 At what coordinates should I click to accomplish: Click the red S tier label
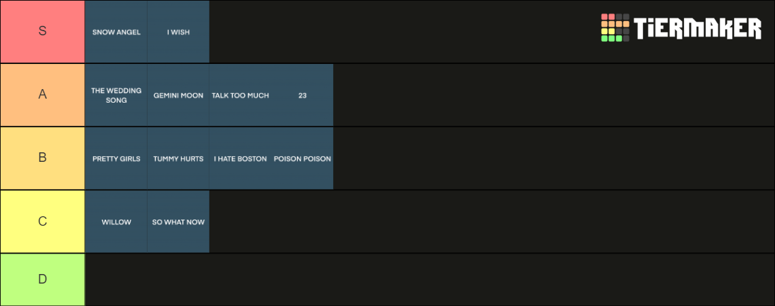pos(43,32)
